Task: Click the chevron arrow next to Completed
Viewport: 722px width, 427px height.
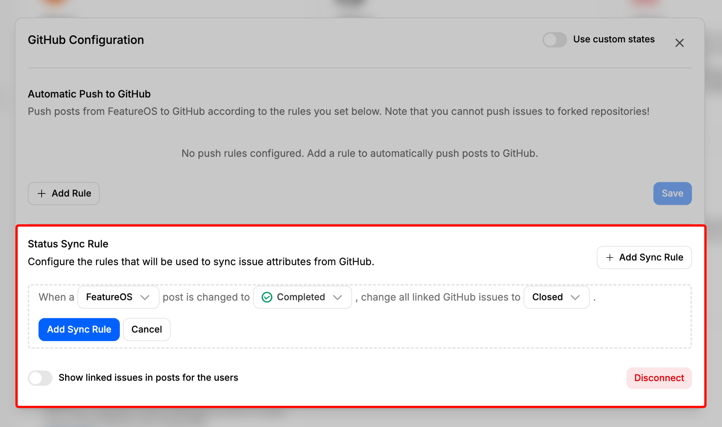Action: (x=337, y=298)
